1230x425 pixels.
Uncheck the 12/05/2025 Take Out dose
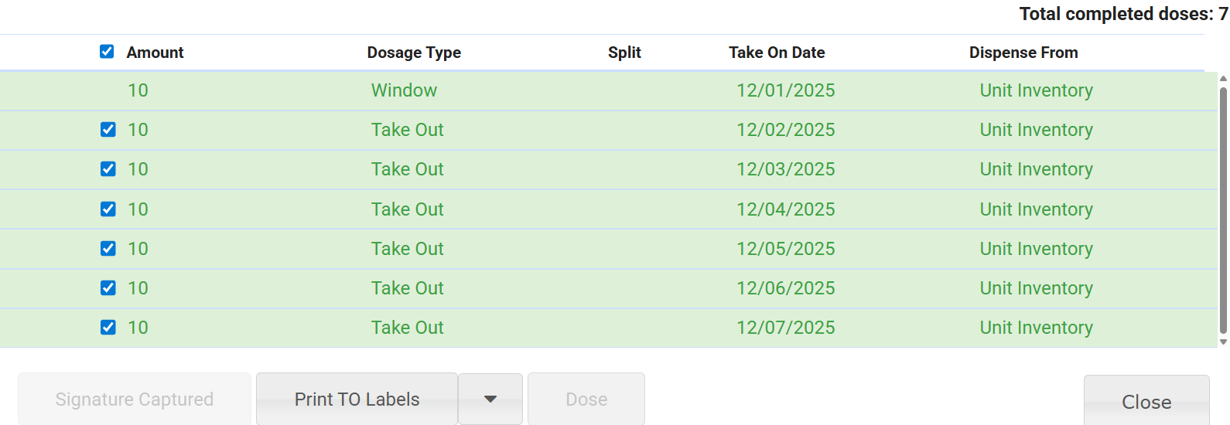click(x=108, y=249)
